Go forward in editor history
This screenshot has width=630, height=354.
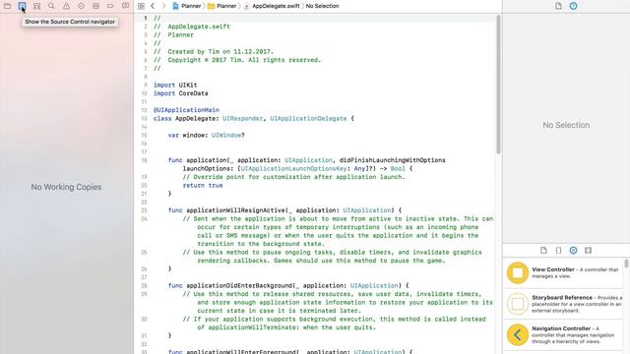tap(163, 6)
